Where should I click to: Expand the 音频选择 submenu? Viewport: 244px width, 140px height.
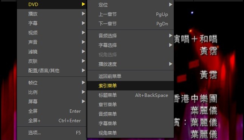[130, 36]
